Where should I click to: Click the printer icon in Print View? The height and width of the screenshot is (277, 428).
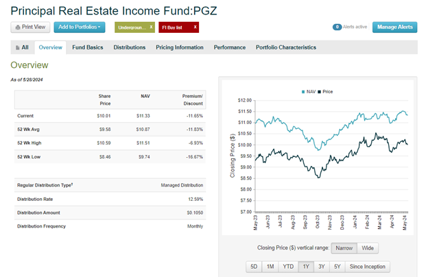(18, 27)
